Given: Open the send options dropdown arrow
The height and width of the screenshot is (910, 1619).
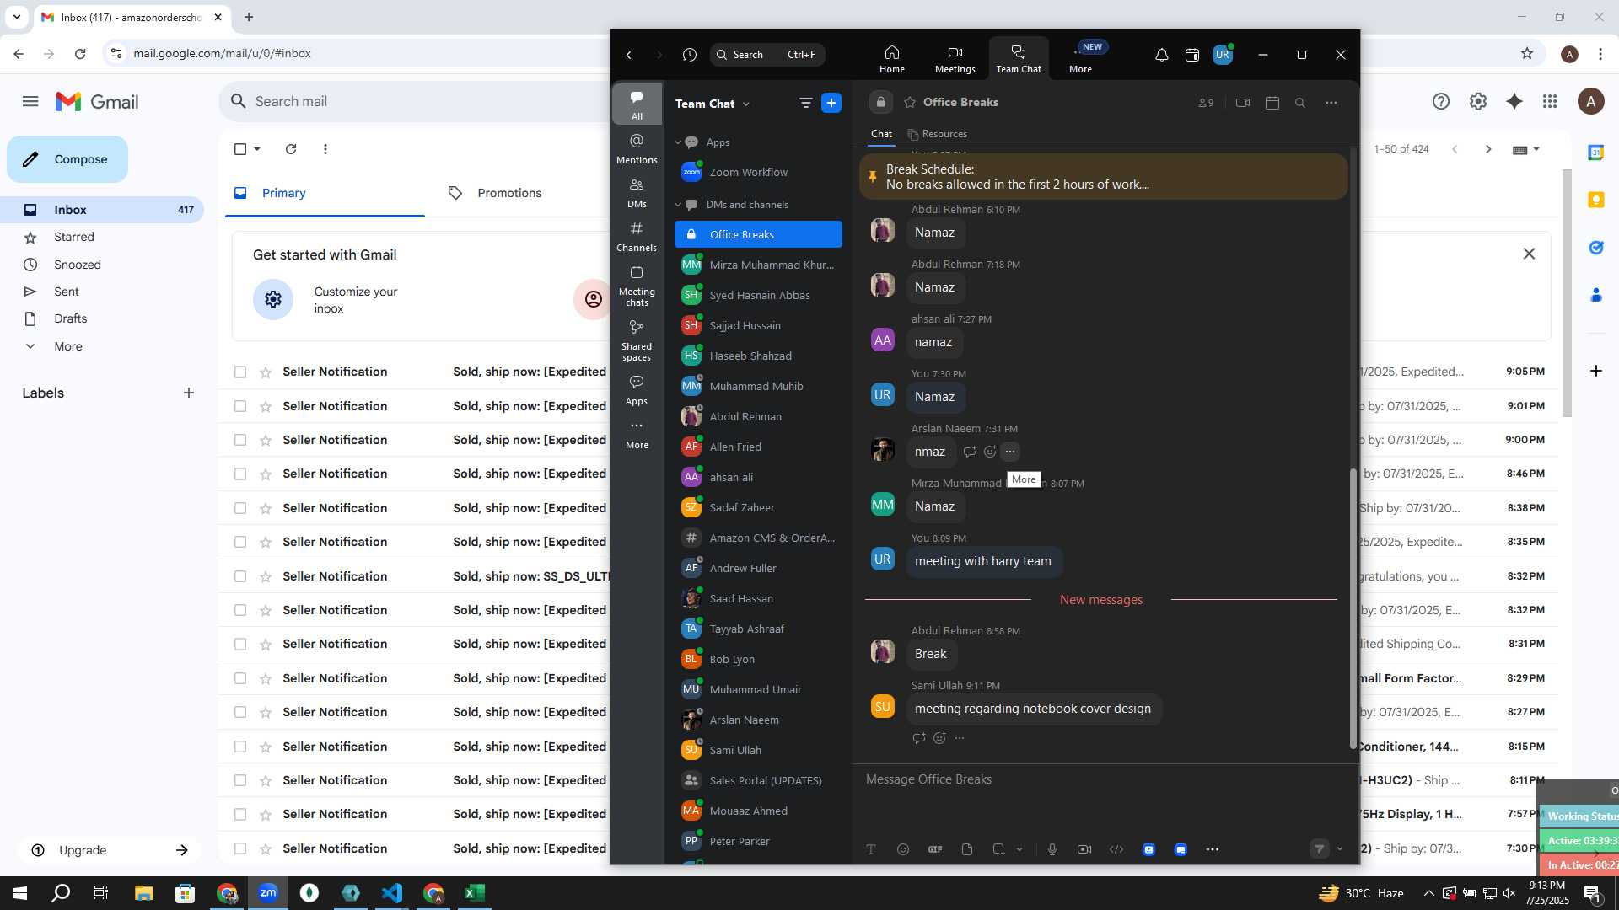Looking at the screenshot, I should tap(1340, 849).
